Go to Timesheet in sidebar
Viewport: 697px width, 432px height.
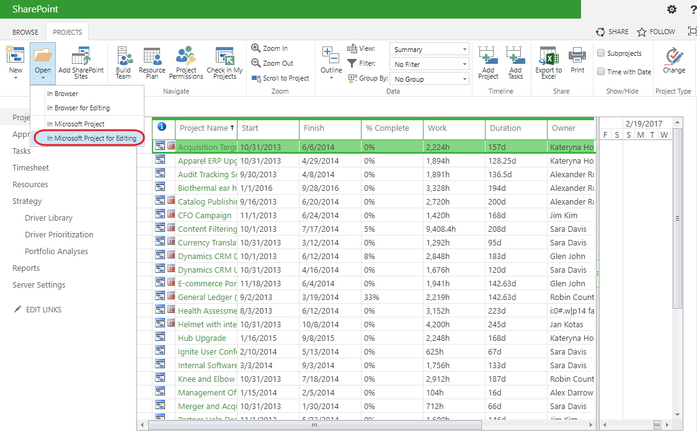point(30,167)
